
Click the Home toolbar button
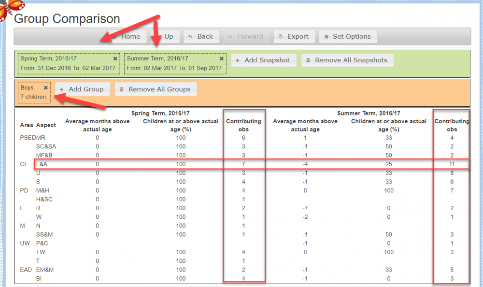coord(126,36)
